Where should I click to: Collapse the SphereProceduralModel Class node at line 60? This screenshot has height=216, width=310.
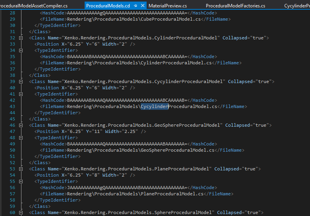pyautogui.click(x=21, y=212)
